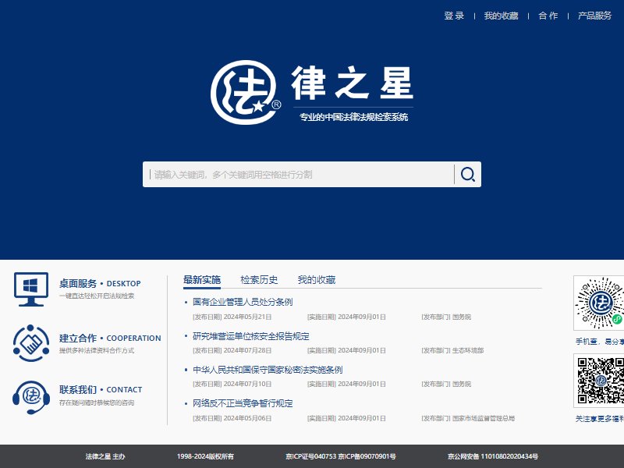
Task: Open 中华人民共和国保守国家秘密法实施条例
Action: [x=268, y=370]
